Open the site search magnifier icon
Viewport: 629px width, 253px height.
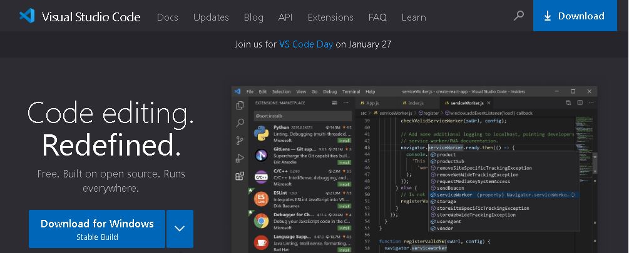point(519,16)
